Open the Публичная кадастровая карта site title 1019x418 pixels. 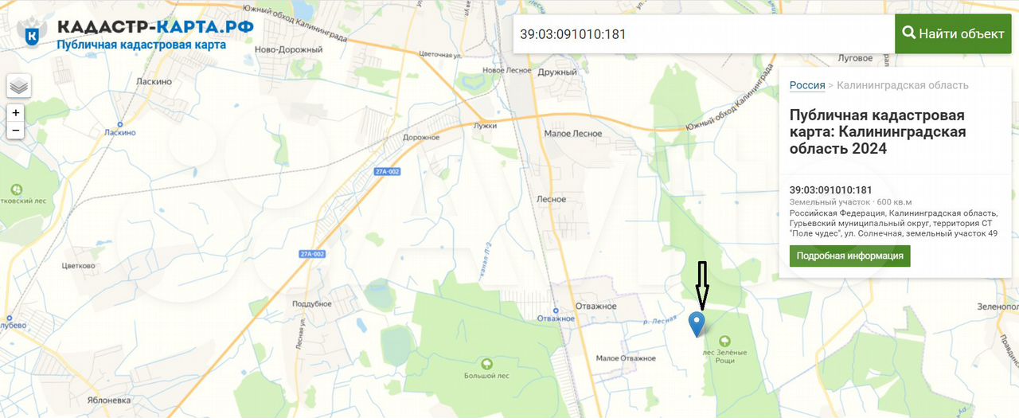141,45
